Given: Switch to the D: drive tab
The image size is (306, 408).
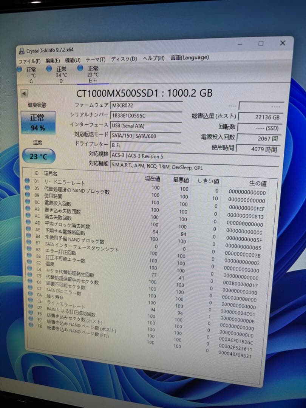Looking at the screenshot, I should (60, 74).
